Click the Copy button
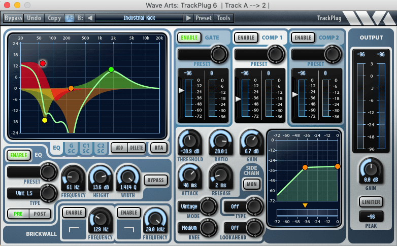This screenshot has height=246, width=397. [54, 18]
